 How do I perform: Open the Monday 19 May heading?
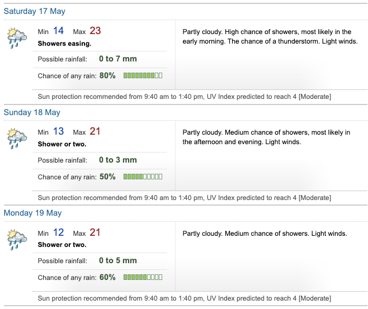(32, 213)
